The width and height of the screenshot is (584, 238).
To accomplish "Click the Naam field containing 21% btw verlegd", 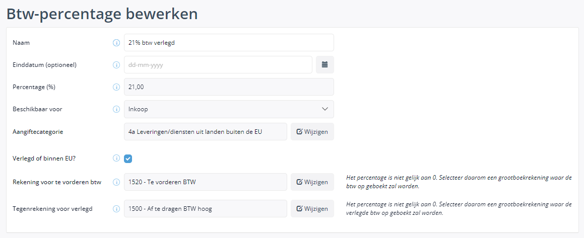I will coord(229,43).
